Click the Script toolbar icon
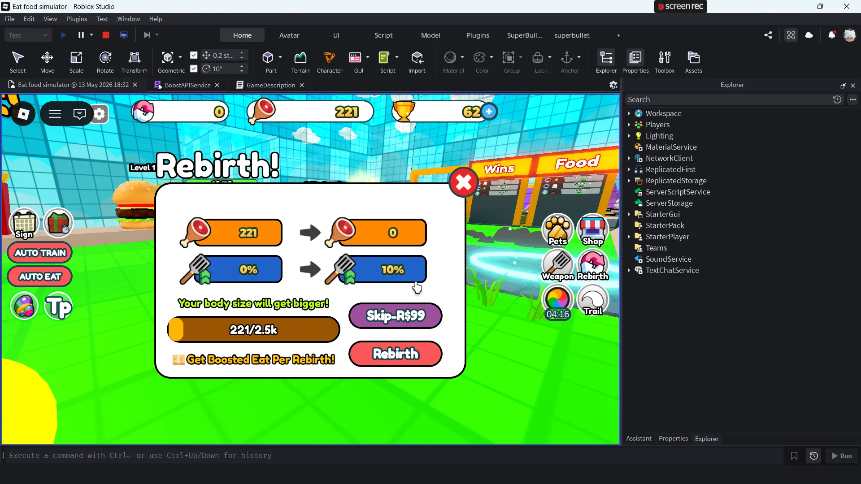The height and width of the screenshot is (484, 861). 384,58
